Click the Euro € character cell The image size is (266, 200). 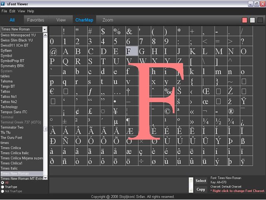click(56, 91)
